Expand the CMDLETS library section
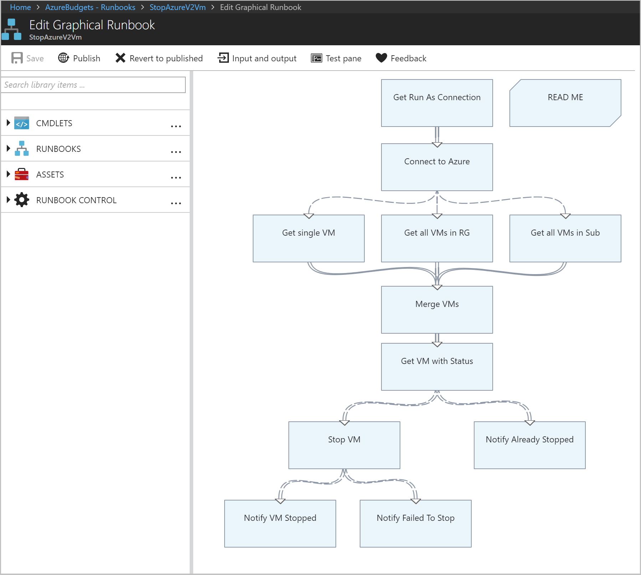The width and height of the screenshot is (641, 575). click(9, 123)
